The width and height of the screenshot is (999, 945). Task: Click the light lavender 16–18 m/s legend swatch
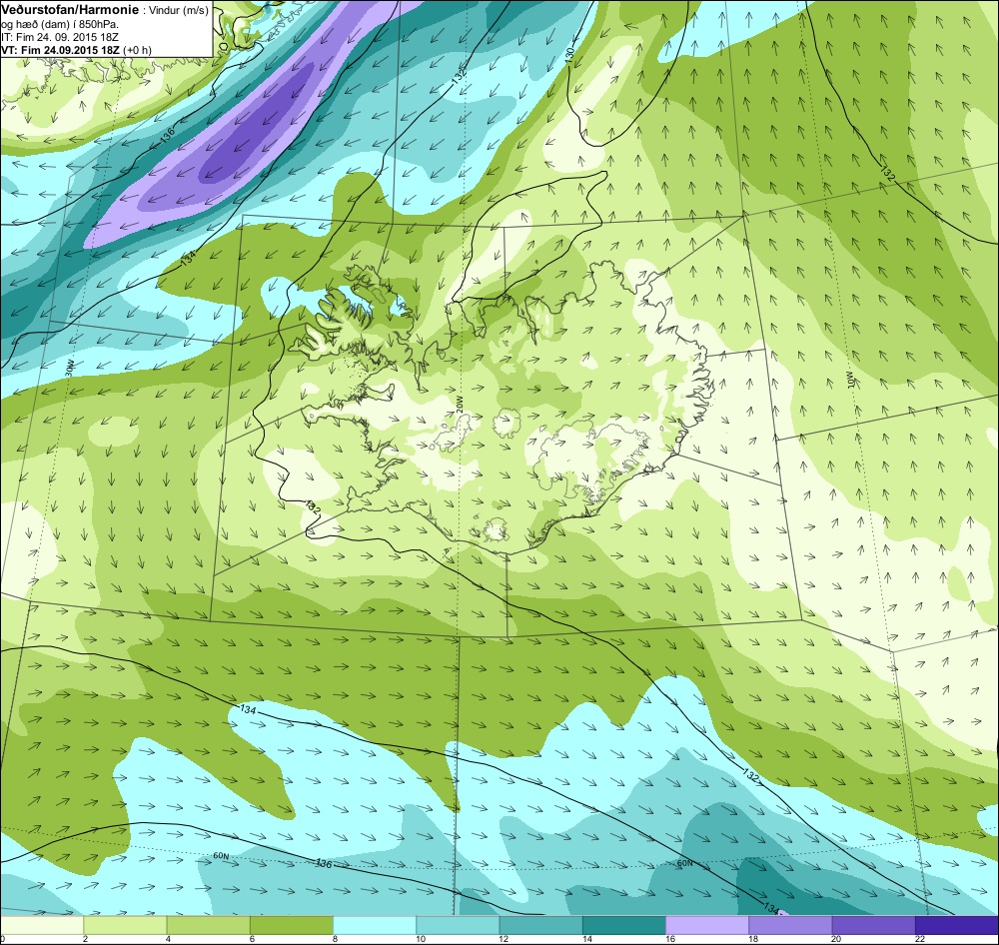[707, 925]
